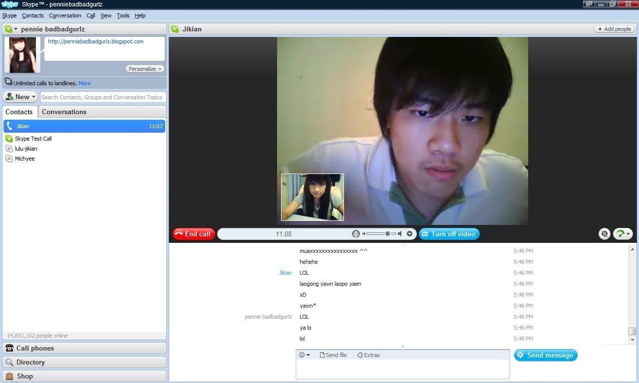Open the pennie blogspot mood link
This screenshot has height=383, width=639.
95,41
